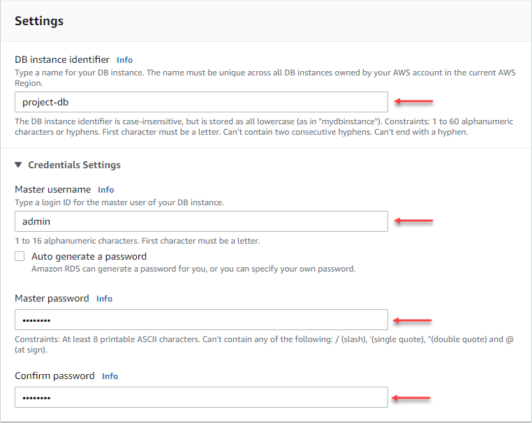Click the red arrow beside admin username field
Viewport: 532px width, 423px height.
point(414,221)
